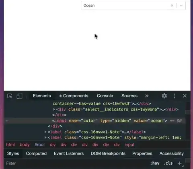Activate the inspect element picker icon
193x169 pixels.
10,96
